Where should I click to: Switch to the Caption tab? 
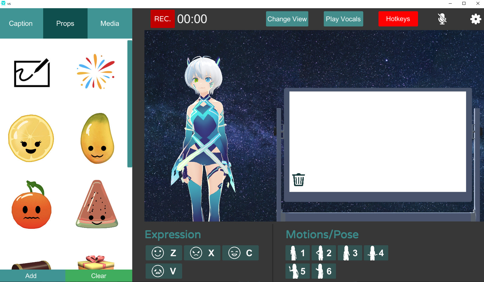pyautogui.click(x=21, y=23)
